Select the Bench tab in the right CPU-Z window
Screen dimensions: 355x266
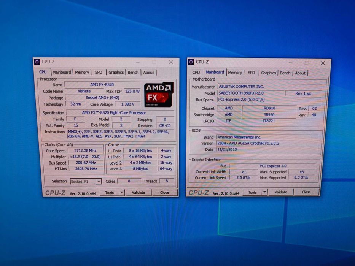click(x=285, y=73)
